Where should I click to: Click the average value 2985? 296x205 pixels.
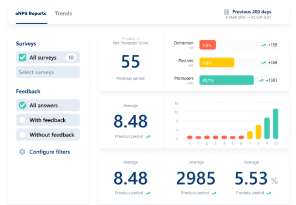[x=196, y=178]
